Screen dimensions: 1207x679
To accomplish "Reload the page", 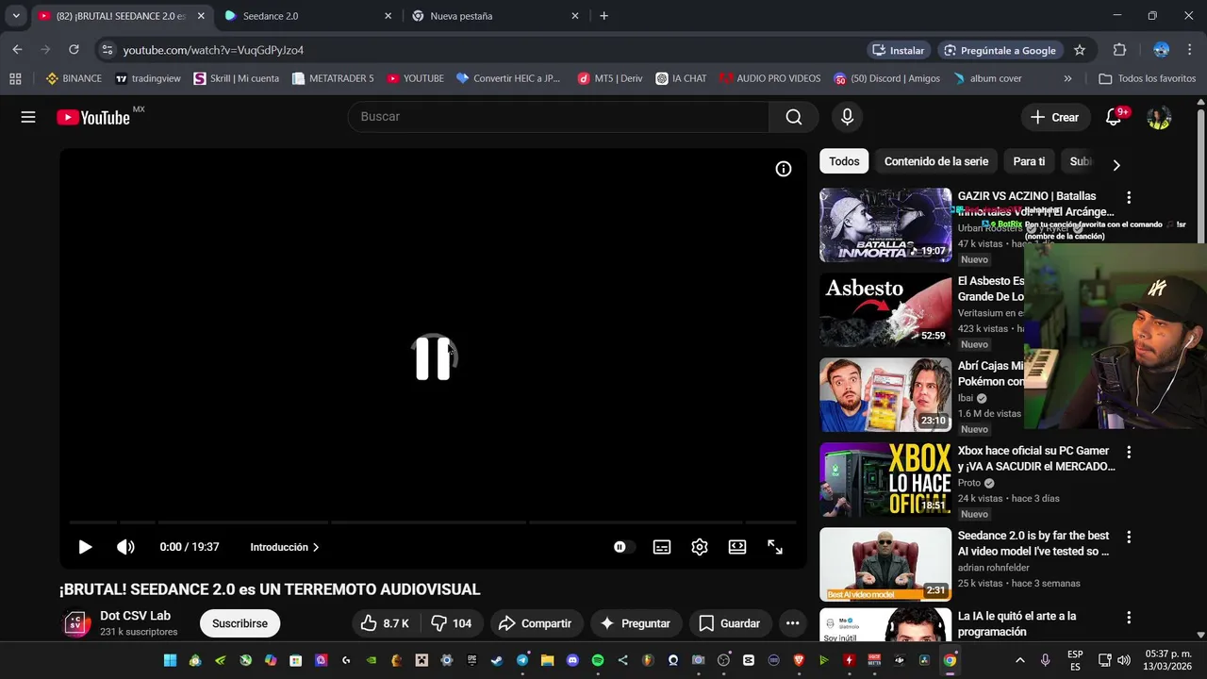I will [x=74, y=50].
